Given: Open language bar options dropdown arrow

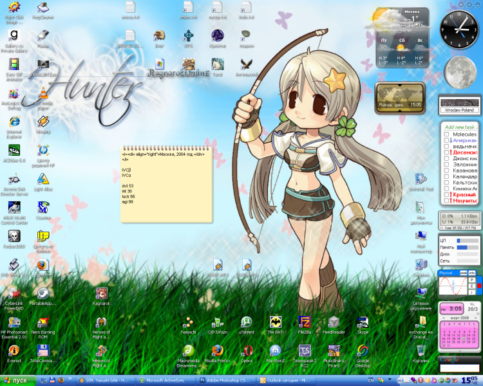Looking at the screenshot, I should 390,379.
